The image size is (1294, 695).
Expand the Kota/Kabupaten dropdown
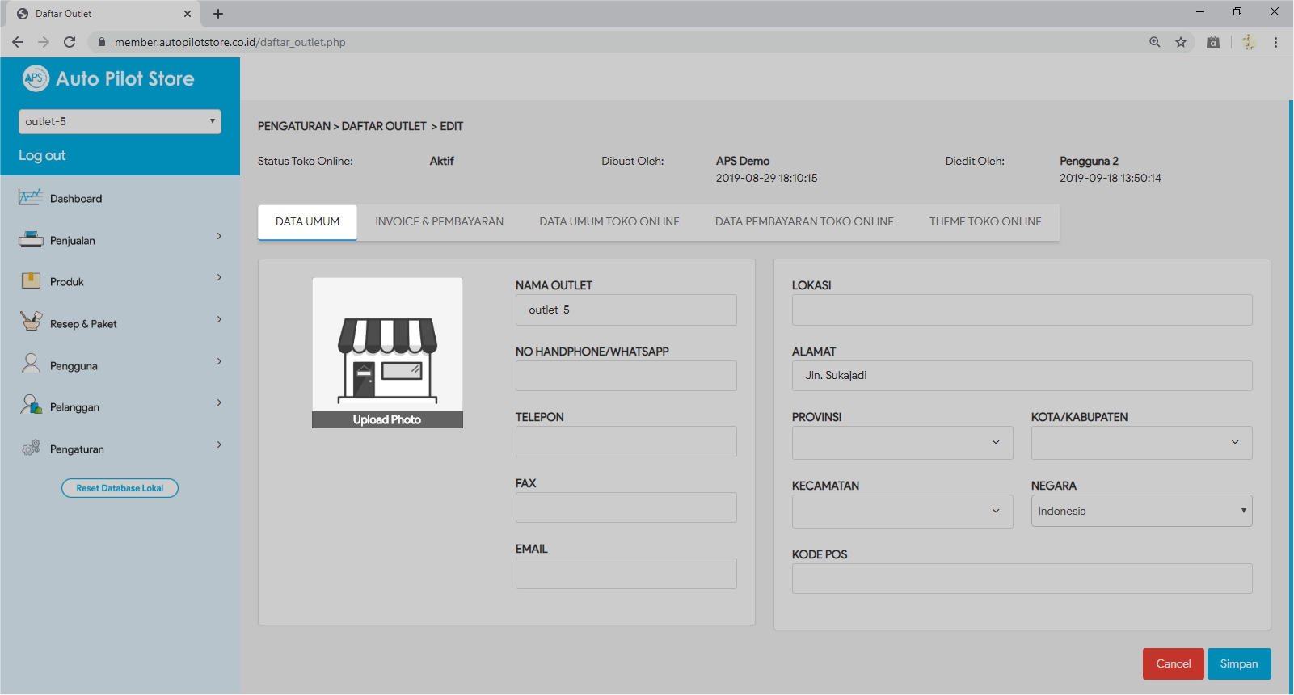[x=1141, y=443]
